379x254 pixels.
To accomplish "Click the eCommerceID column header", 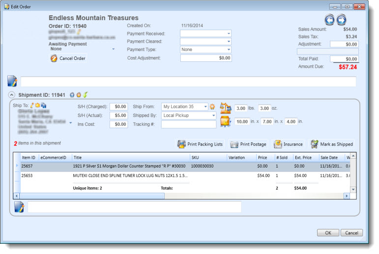I will click(x=55, y=158).
